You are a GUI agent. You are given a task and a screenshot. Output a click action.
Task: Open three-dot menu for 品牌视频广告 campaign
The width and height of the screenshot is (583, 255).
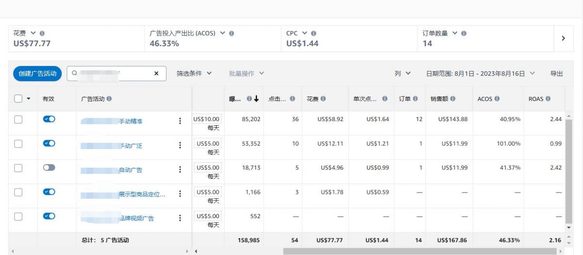[181, 218]
